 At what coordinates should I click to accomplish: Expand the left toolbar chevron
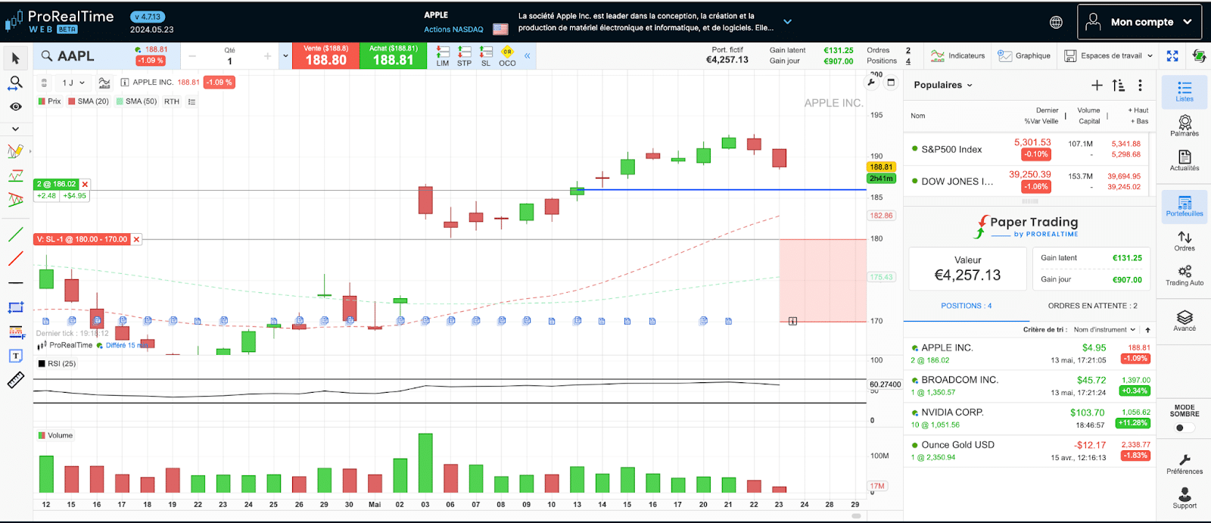click(15, 129)
